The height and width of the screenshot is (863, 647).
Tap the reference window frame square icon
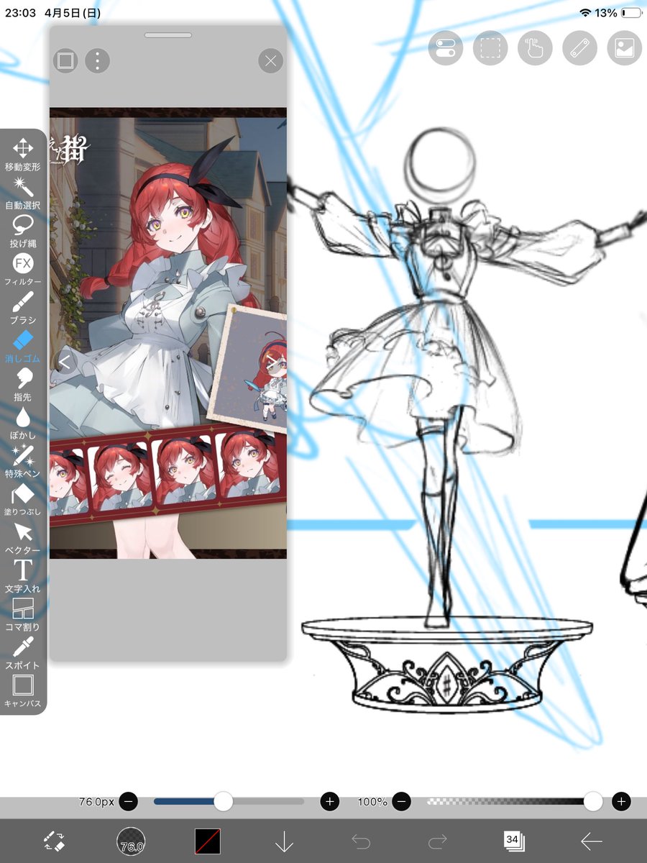coord(65,60)
